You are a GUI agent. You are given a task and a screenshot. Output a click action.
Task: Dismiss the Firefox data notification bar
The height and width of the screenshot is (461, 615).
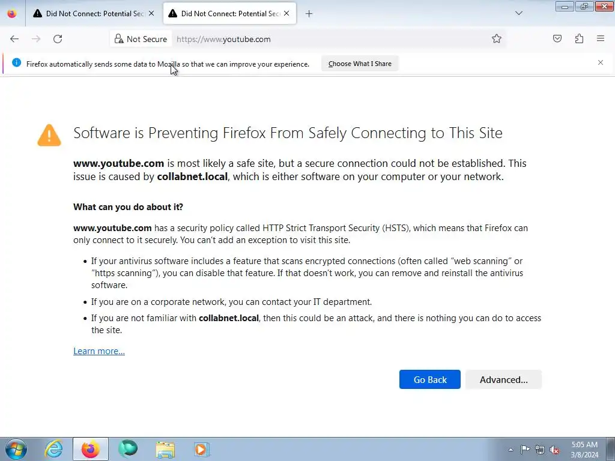[x=601, y=62]
